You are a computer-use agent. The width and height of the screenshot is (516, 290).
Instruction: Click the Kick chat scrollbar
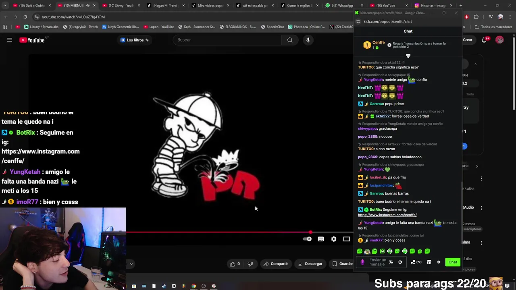461,213
